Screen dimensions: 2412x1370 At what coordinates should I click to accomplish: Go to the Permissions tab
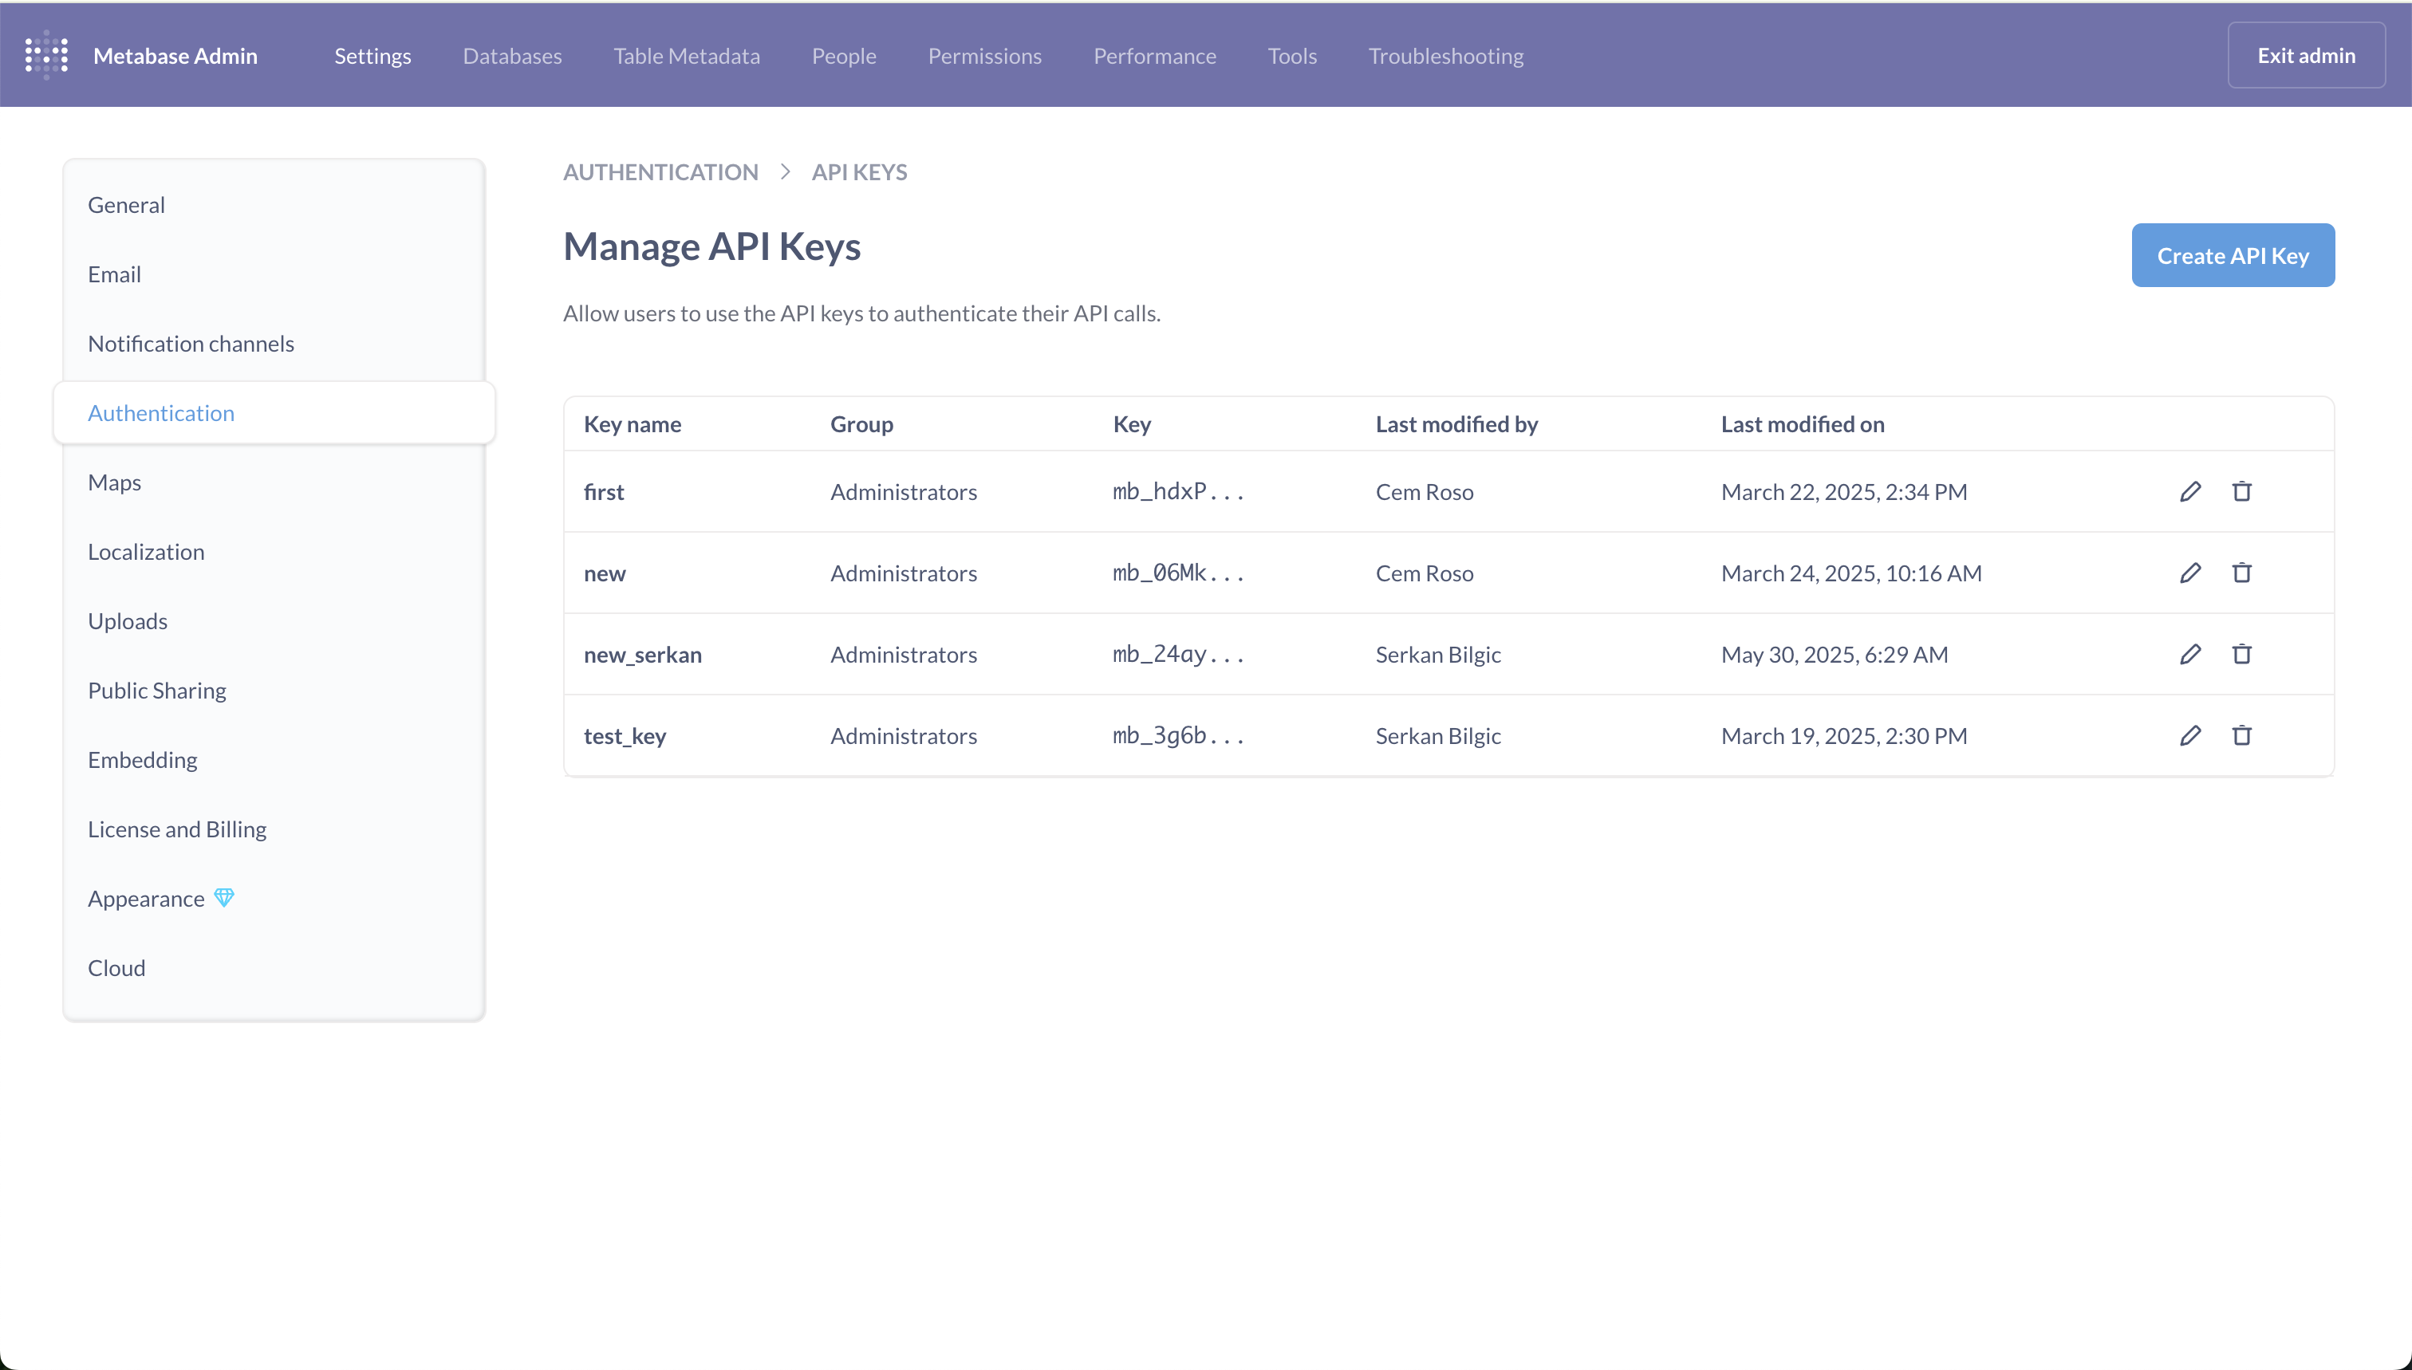984,56
